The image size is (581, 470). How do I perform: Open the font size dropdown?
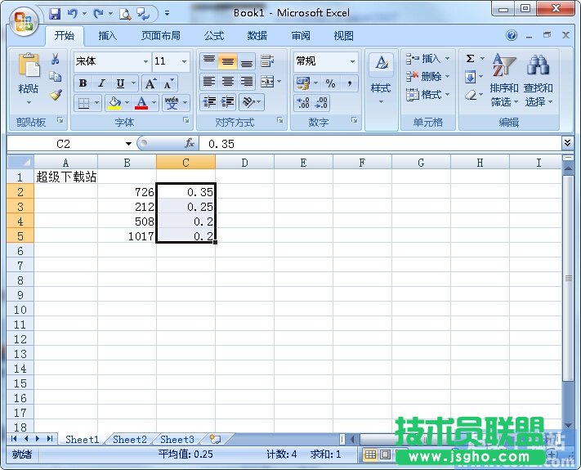pos(184,61)
